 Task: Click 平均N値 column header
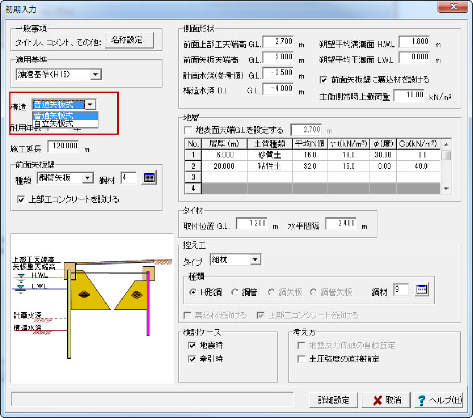click(x=310, y=144)
